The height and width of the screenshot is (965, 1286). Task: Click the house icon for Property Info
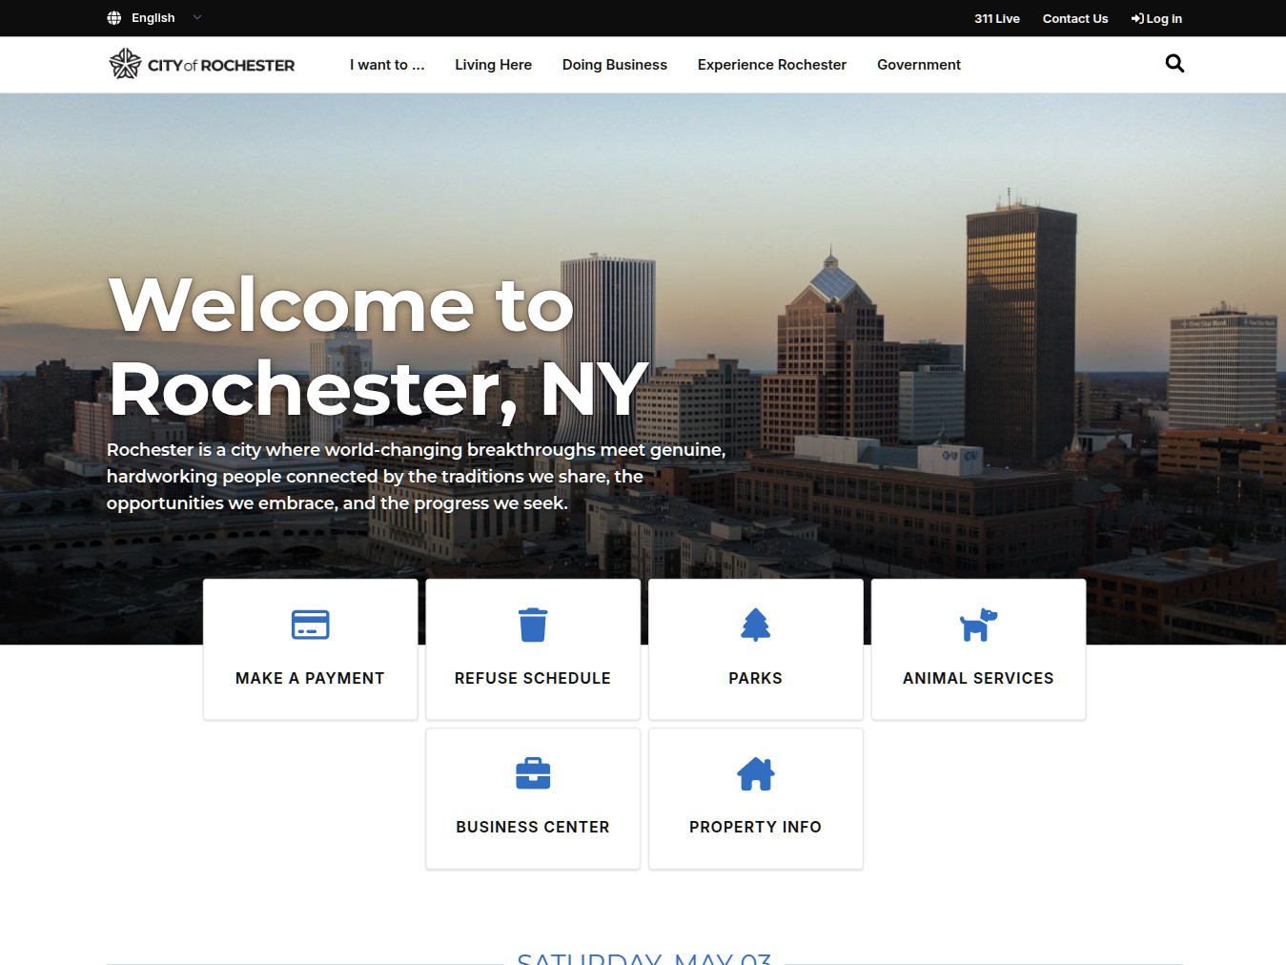(x=755, y=772)
